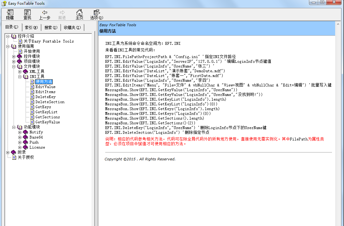The height and width of the screenshot is (226, 344).
Task: Click the page icon beside EditItems
Action: [x=32, y=92]
